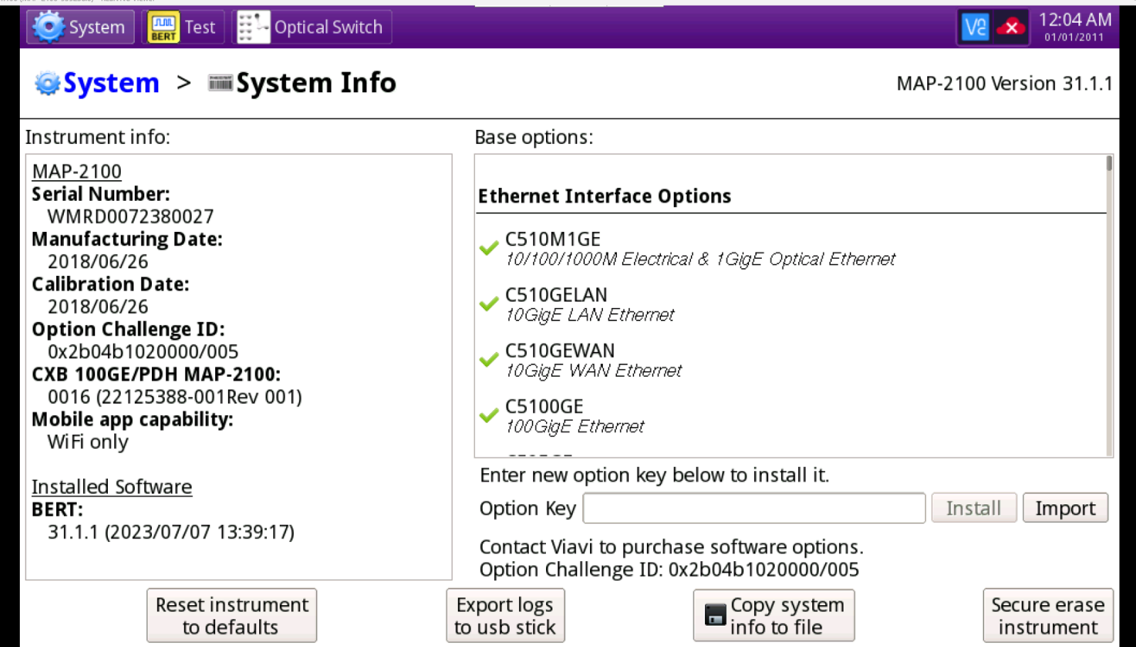The width and height of the screenshot is (1136, 647).
Task: Click the Base options scrollbar
Action: click(x=1109, y=305)
